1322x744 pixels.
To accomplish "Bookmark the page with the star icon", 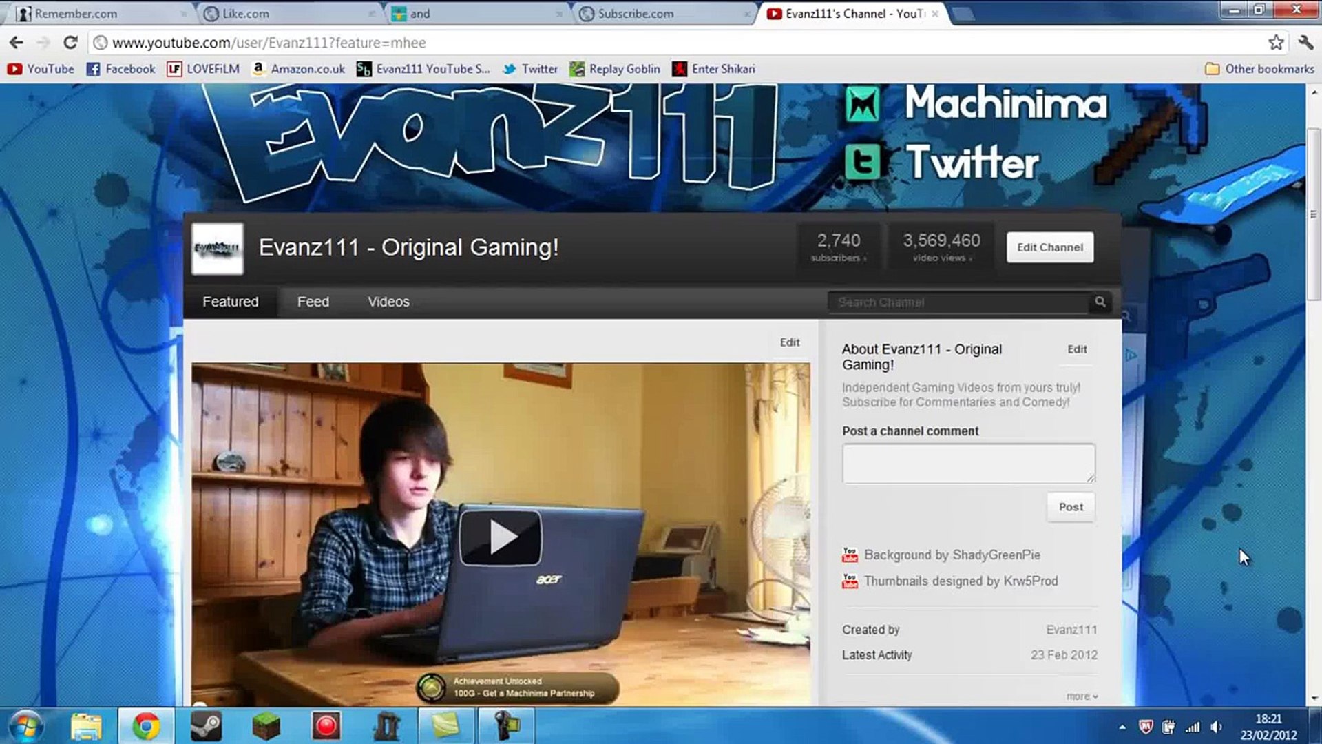I will click(x=1276, y=43).
